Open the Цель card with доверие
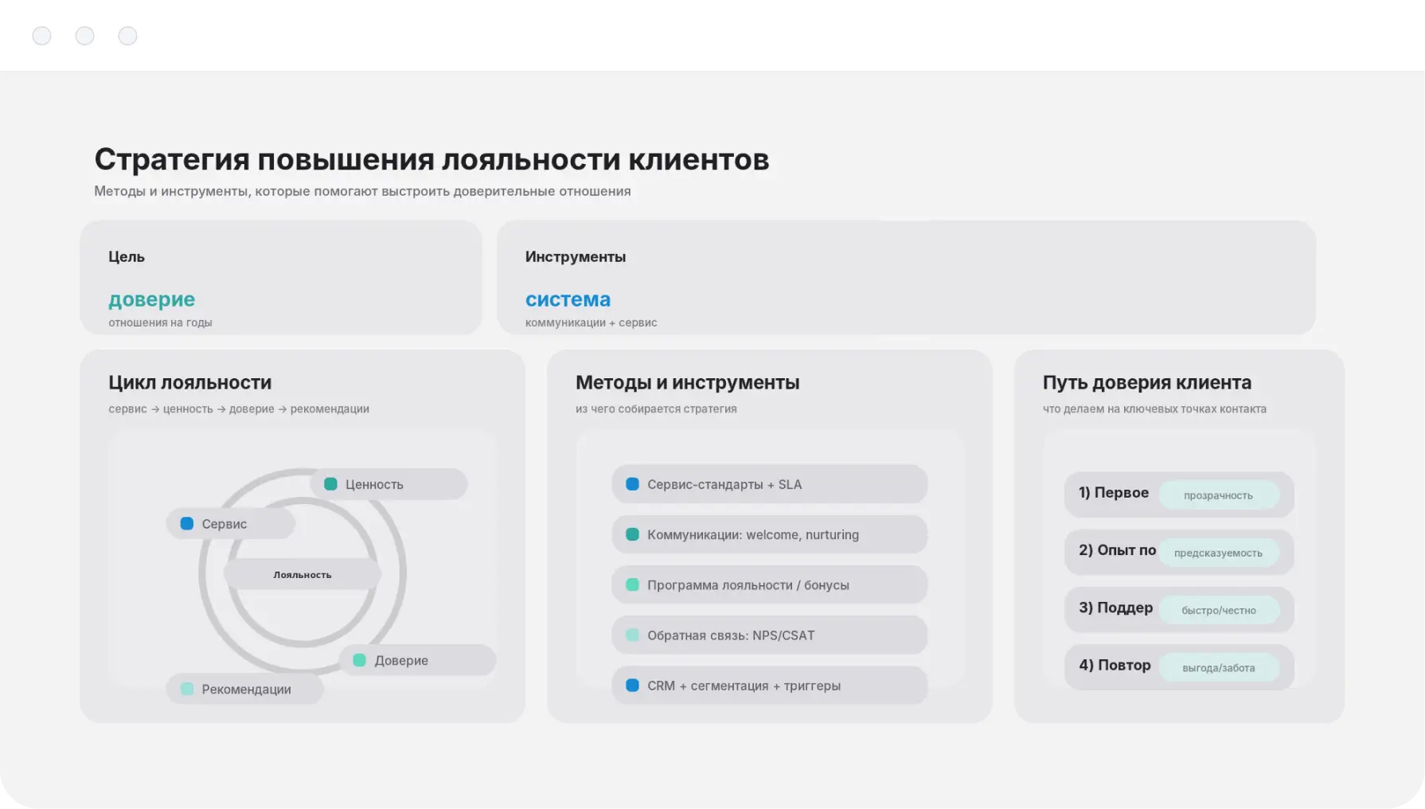The width and height of the screenshot is (1425, 809). coord(280,278)
